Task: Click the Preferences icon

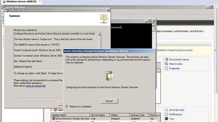Action: coord(167,114)
